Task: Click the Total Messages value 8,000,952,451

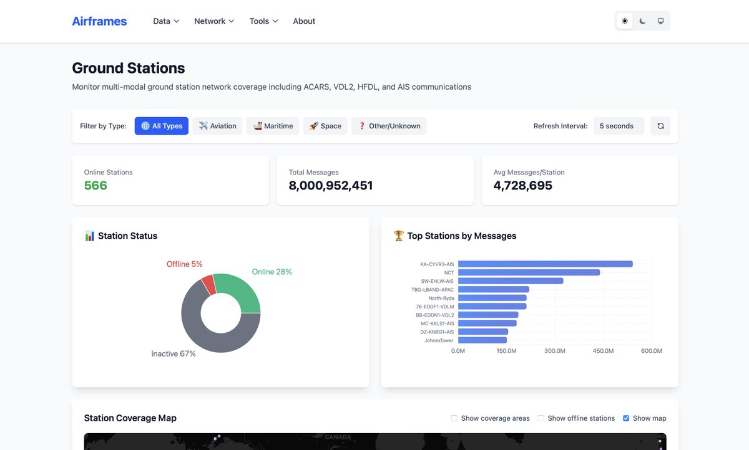Action: pos(331,186)
